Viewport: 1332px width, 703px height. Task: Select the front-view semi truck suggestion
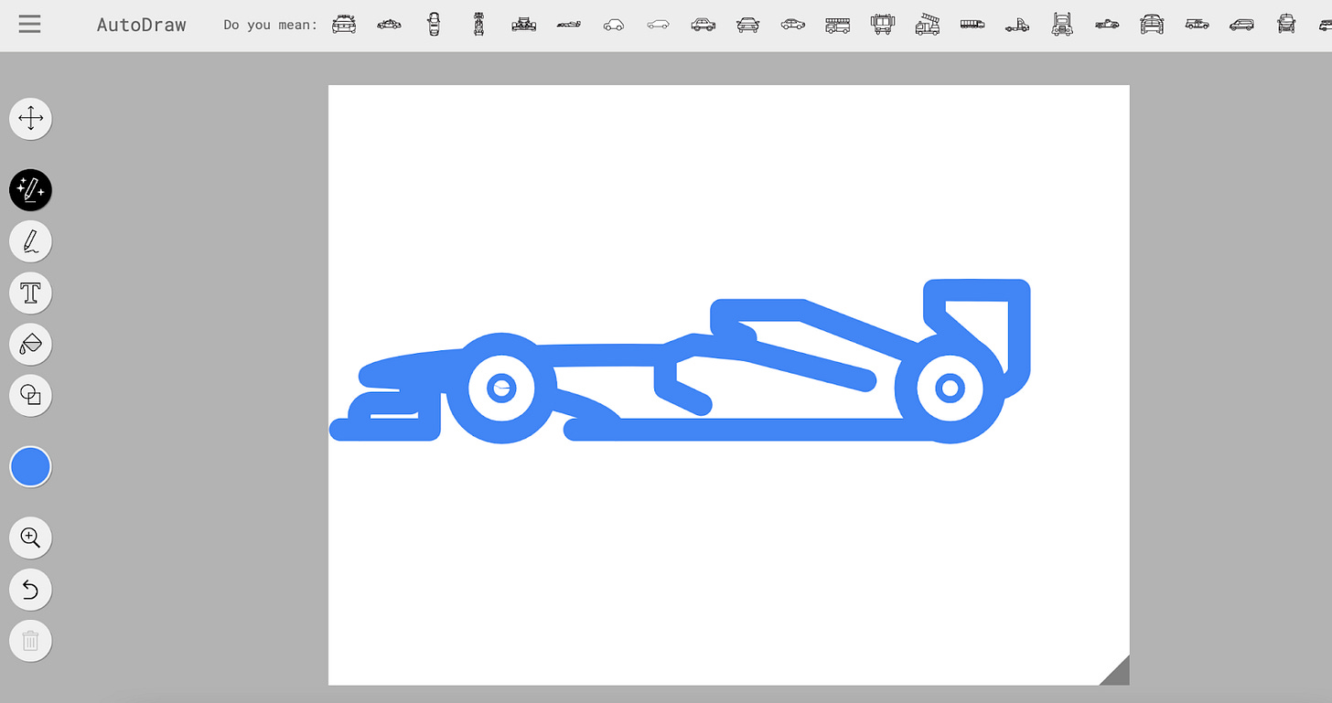1062,24
